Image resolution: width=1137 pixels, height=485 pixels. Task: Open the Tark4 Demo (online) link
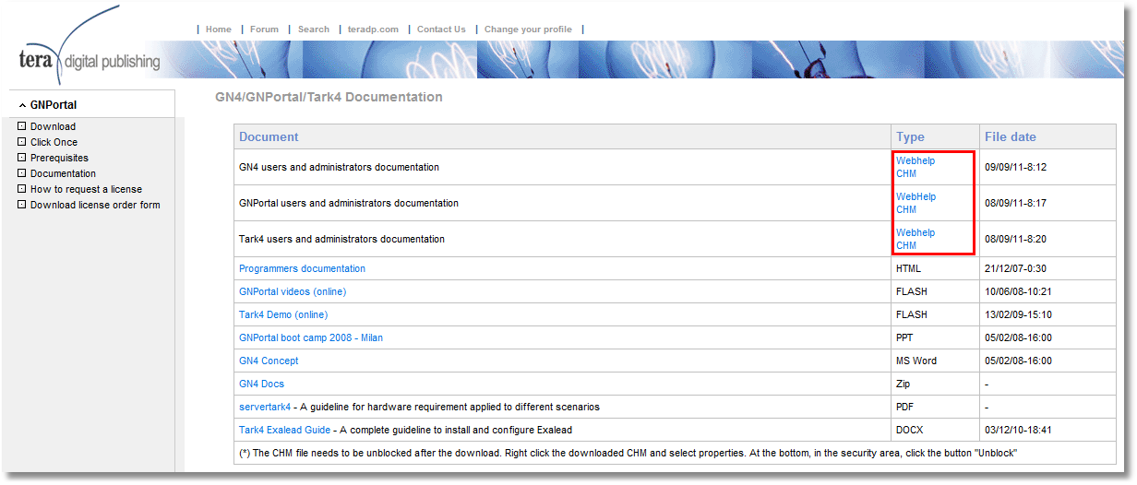(283, 314)
